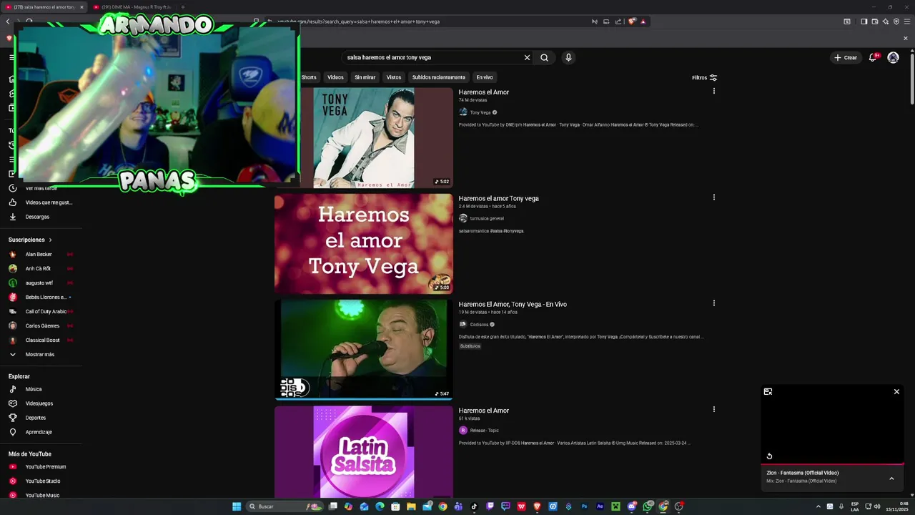Select the Sin mirar filter chip
915x515 pixels.
[365, 77]
